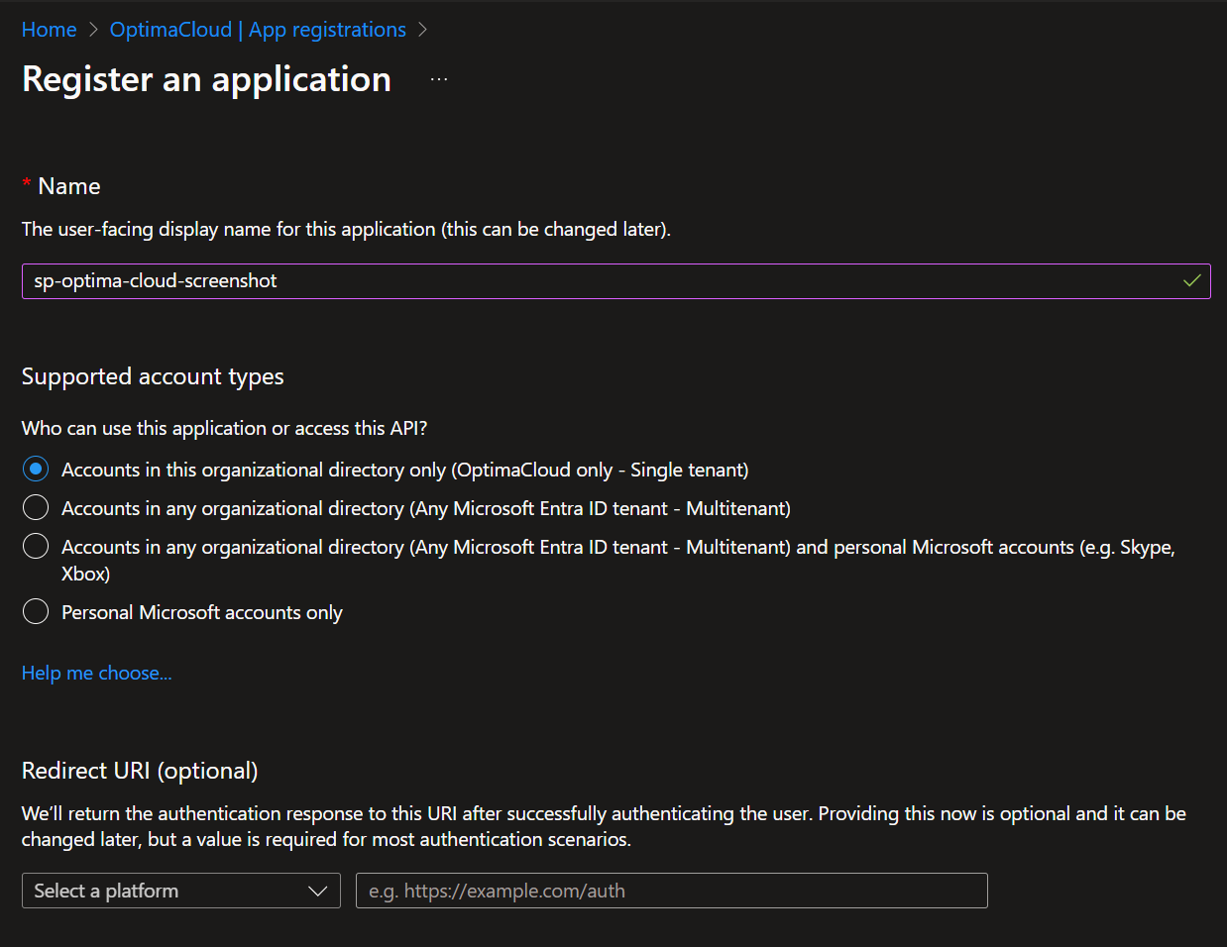The height and width of the screenshot is (947, 1227).
Task: Open the Help me choose link
Action: (x=97, y=673)
